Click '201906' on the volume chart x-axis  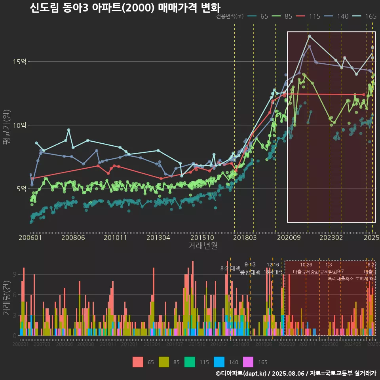pyautogui.click(x=264, y=344)
